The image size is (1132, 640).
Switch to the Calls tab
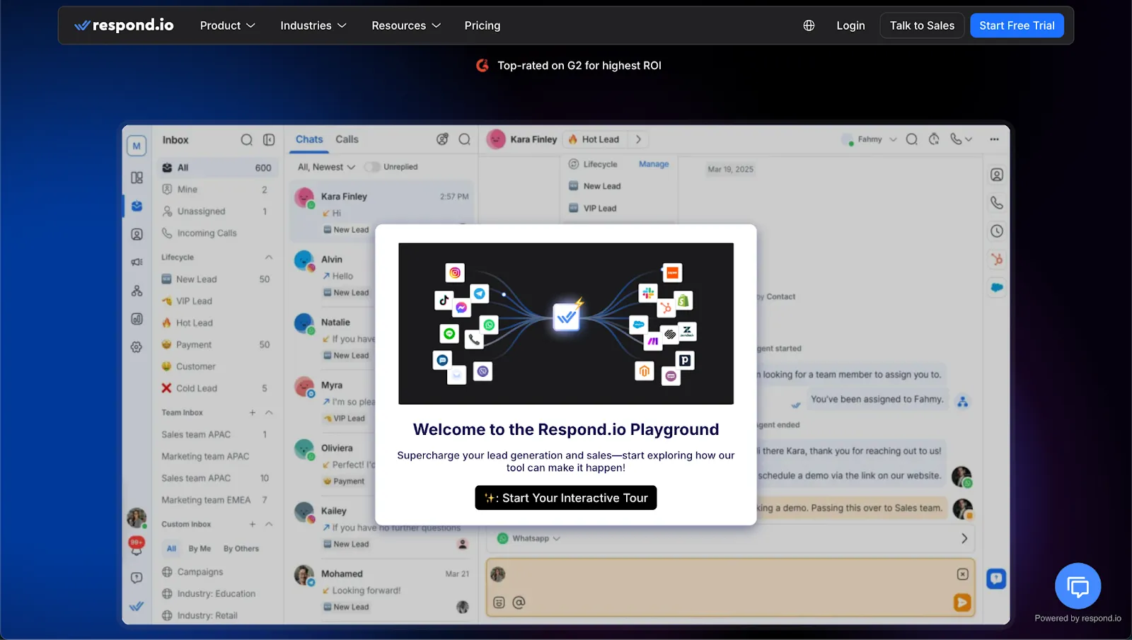347,139
